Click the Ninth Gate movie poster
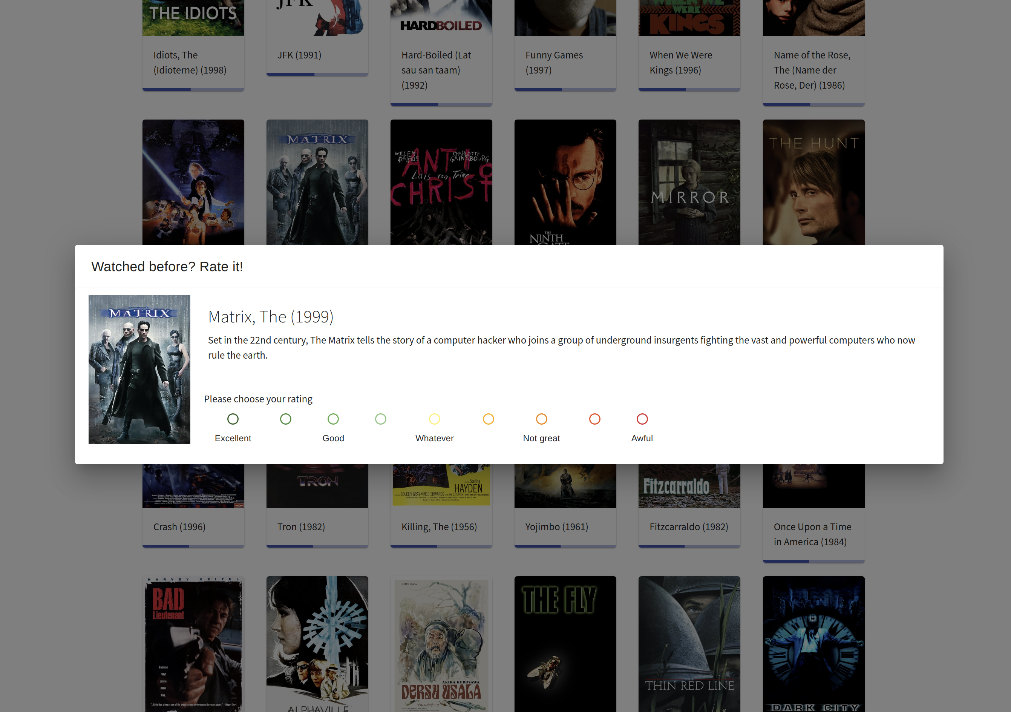 pos(565,182)
